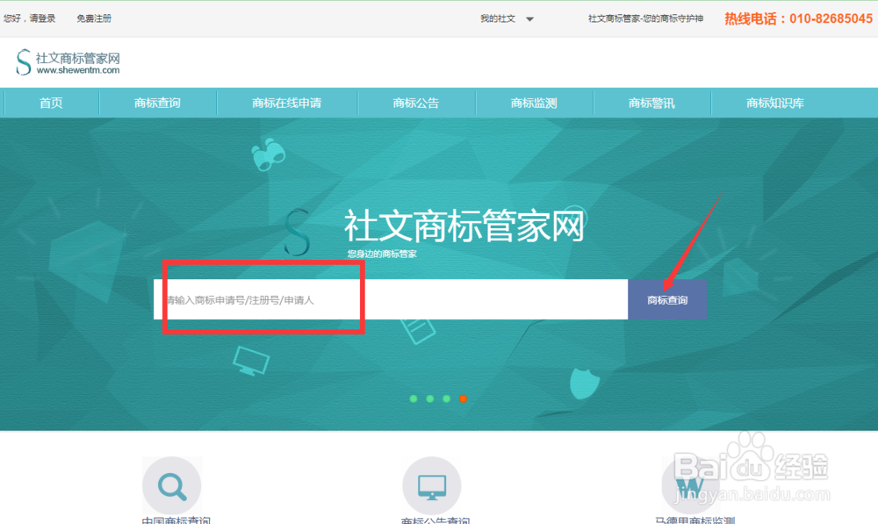Open the 商标在线申请 nav tab
Image resolution: width=878 pixels, height=524 pixels.
287,103
